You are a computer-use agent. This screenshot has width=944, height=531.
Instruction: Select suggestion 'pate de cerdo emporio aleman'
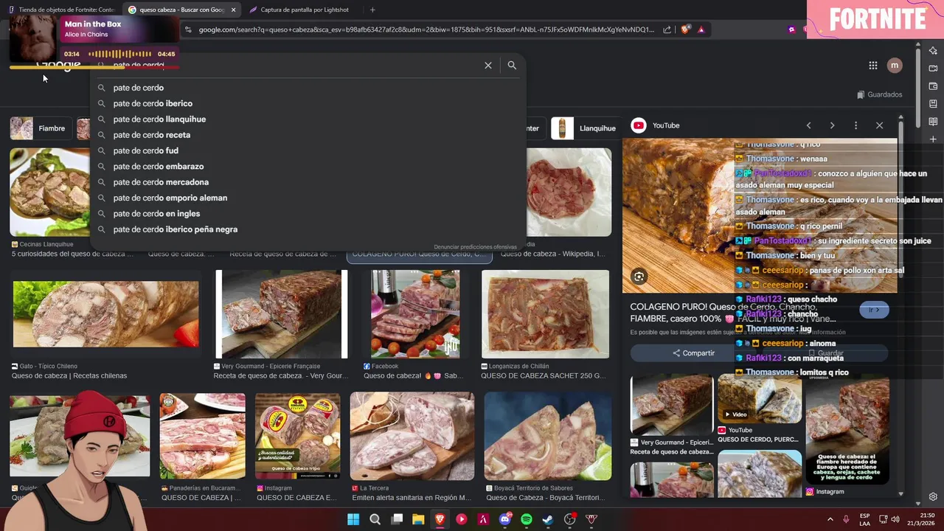pyautogui.click(x=308, y=198)
